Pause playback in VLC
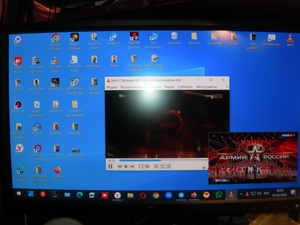300x225 pixels. click(x=110, y=166)
